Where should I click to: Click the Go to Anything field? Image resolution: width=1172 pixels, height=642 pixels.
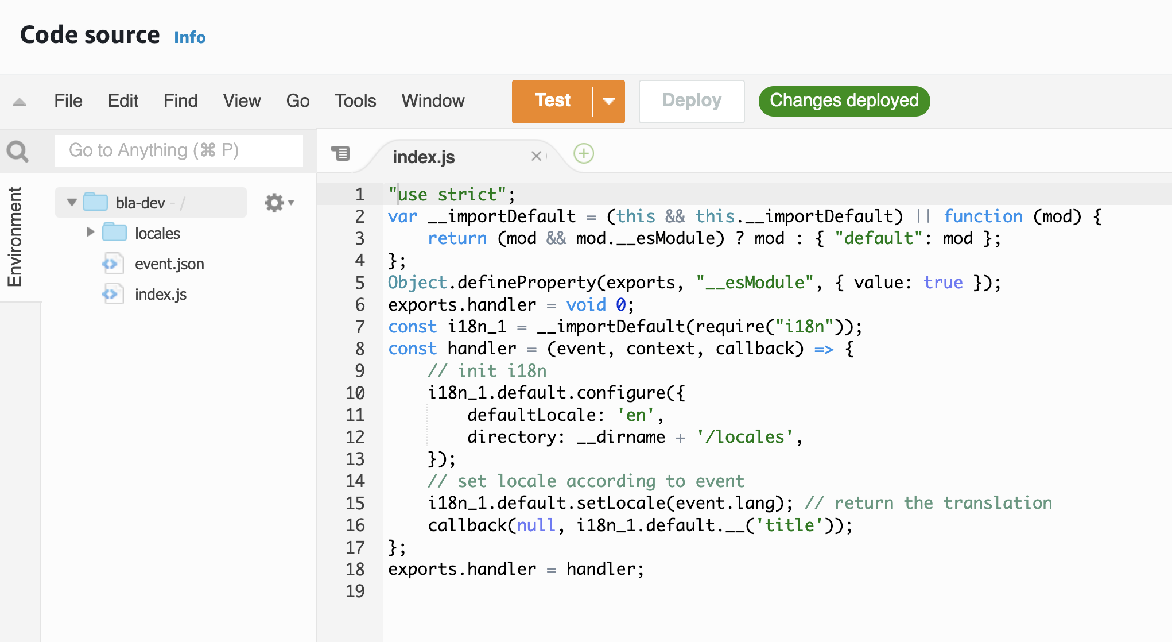pos(178,150)
